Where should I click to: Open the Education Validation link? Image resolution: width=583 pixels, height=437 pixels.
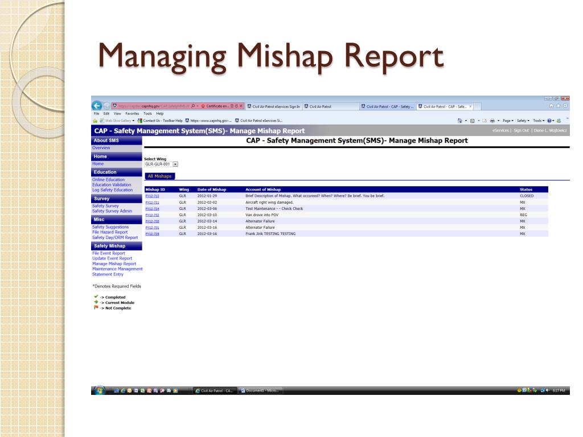tap(112, 185)
